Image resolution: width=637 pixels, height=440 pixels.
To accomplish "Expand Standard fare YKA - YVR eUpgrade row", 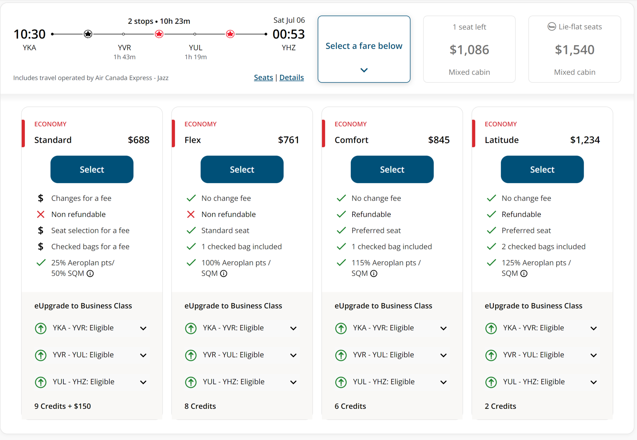I will (143, 328).
